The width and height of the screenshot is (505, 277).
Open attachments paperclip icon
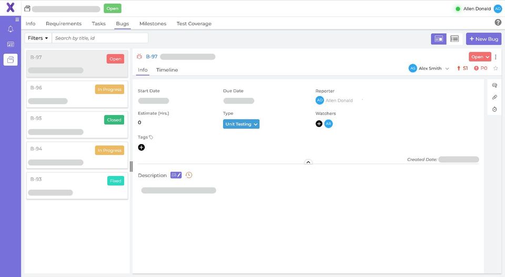coord(494,97)
